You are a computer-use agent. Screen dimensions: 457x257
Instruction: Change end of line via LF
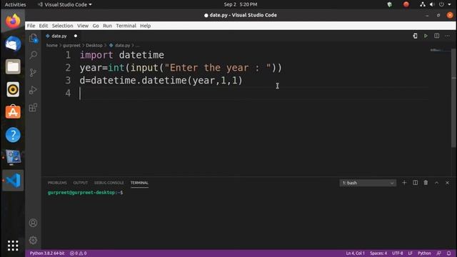click(410, 253)
